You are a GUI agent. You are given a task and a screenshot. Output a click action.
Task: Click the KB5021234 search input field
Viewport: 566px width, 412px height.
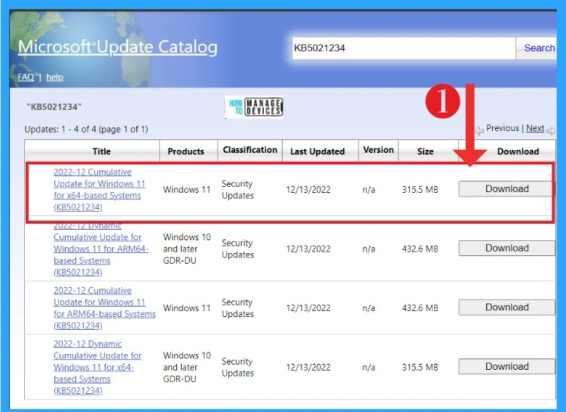[x=403, y=48]
